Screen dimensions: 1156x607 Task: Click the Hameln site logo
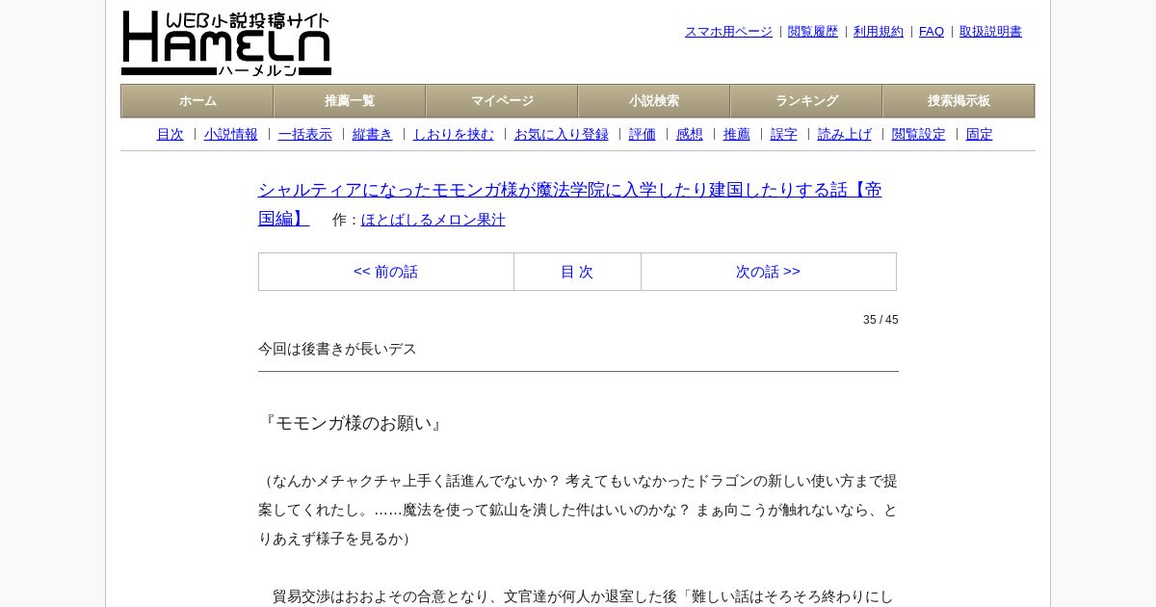226,43
